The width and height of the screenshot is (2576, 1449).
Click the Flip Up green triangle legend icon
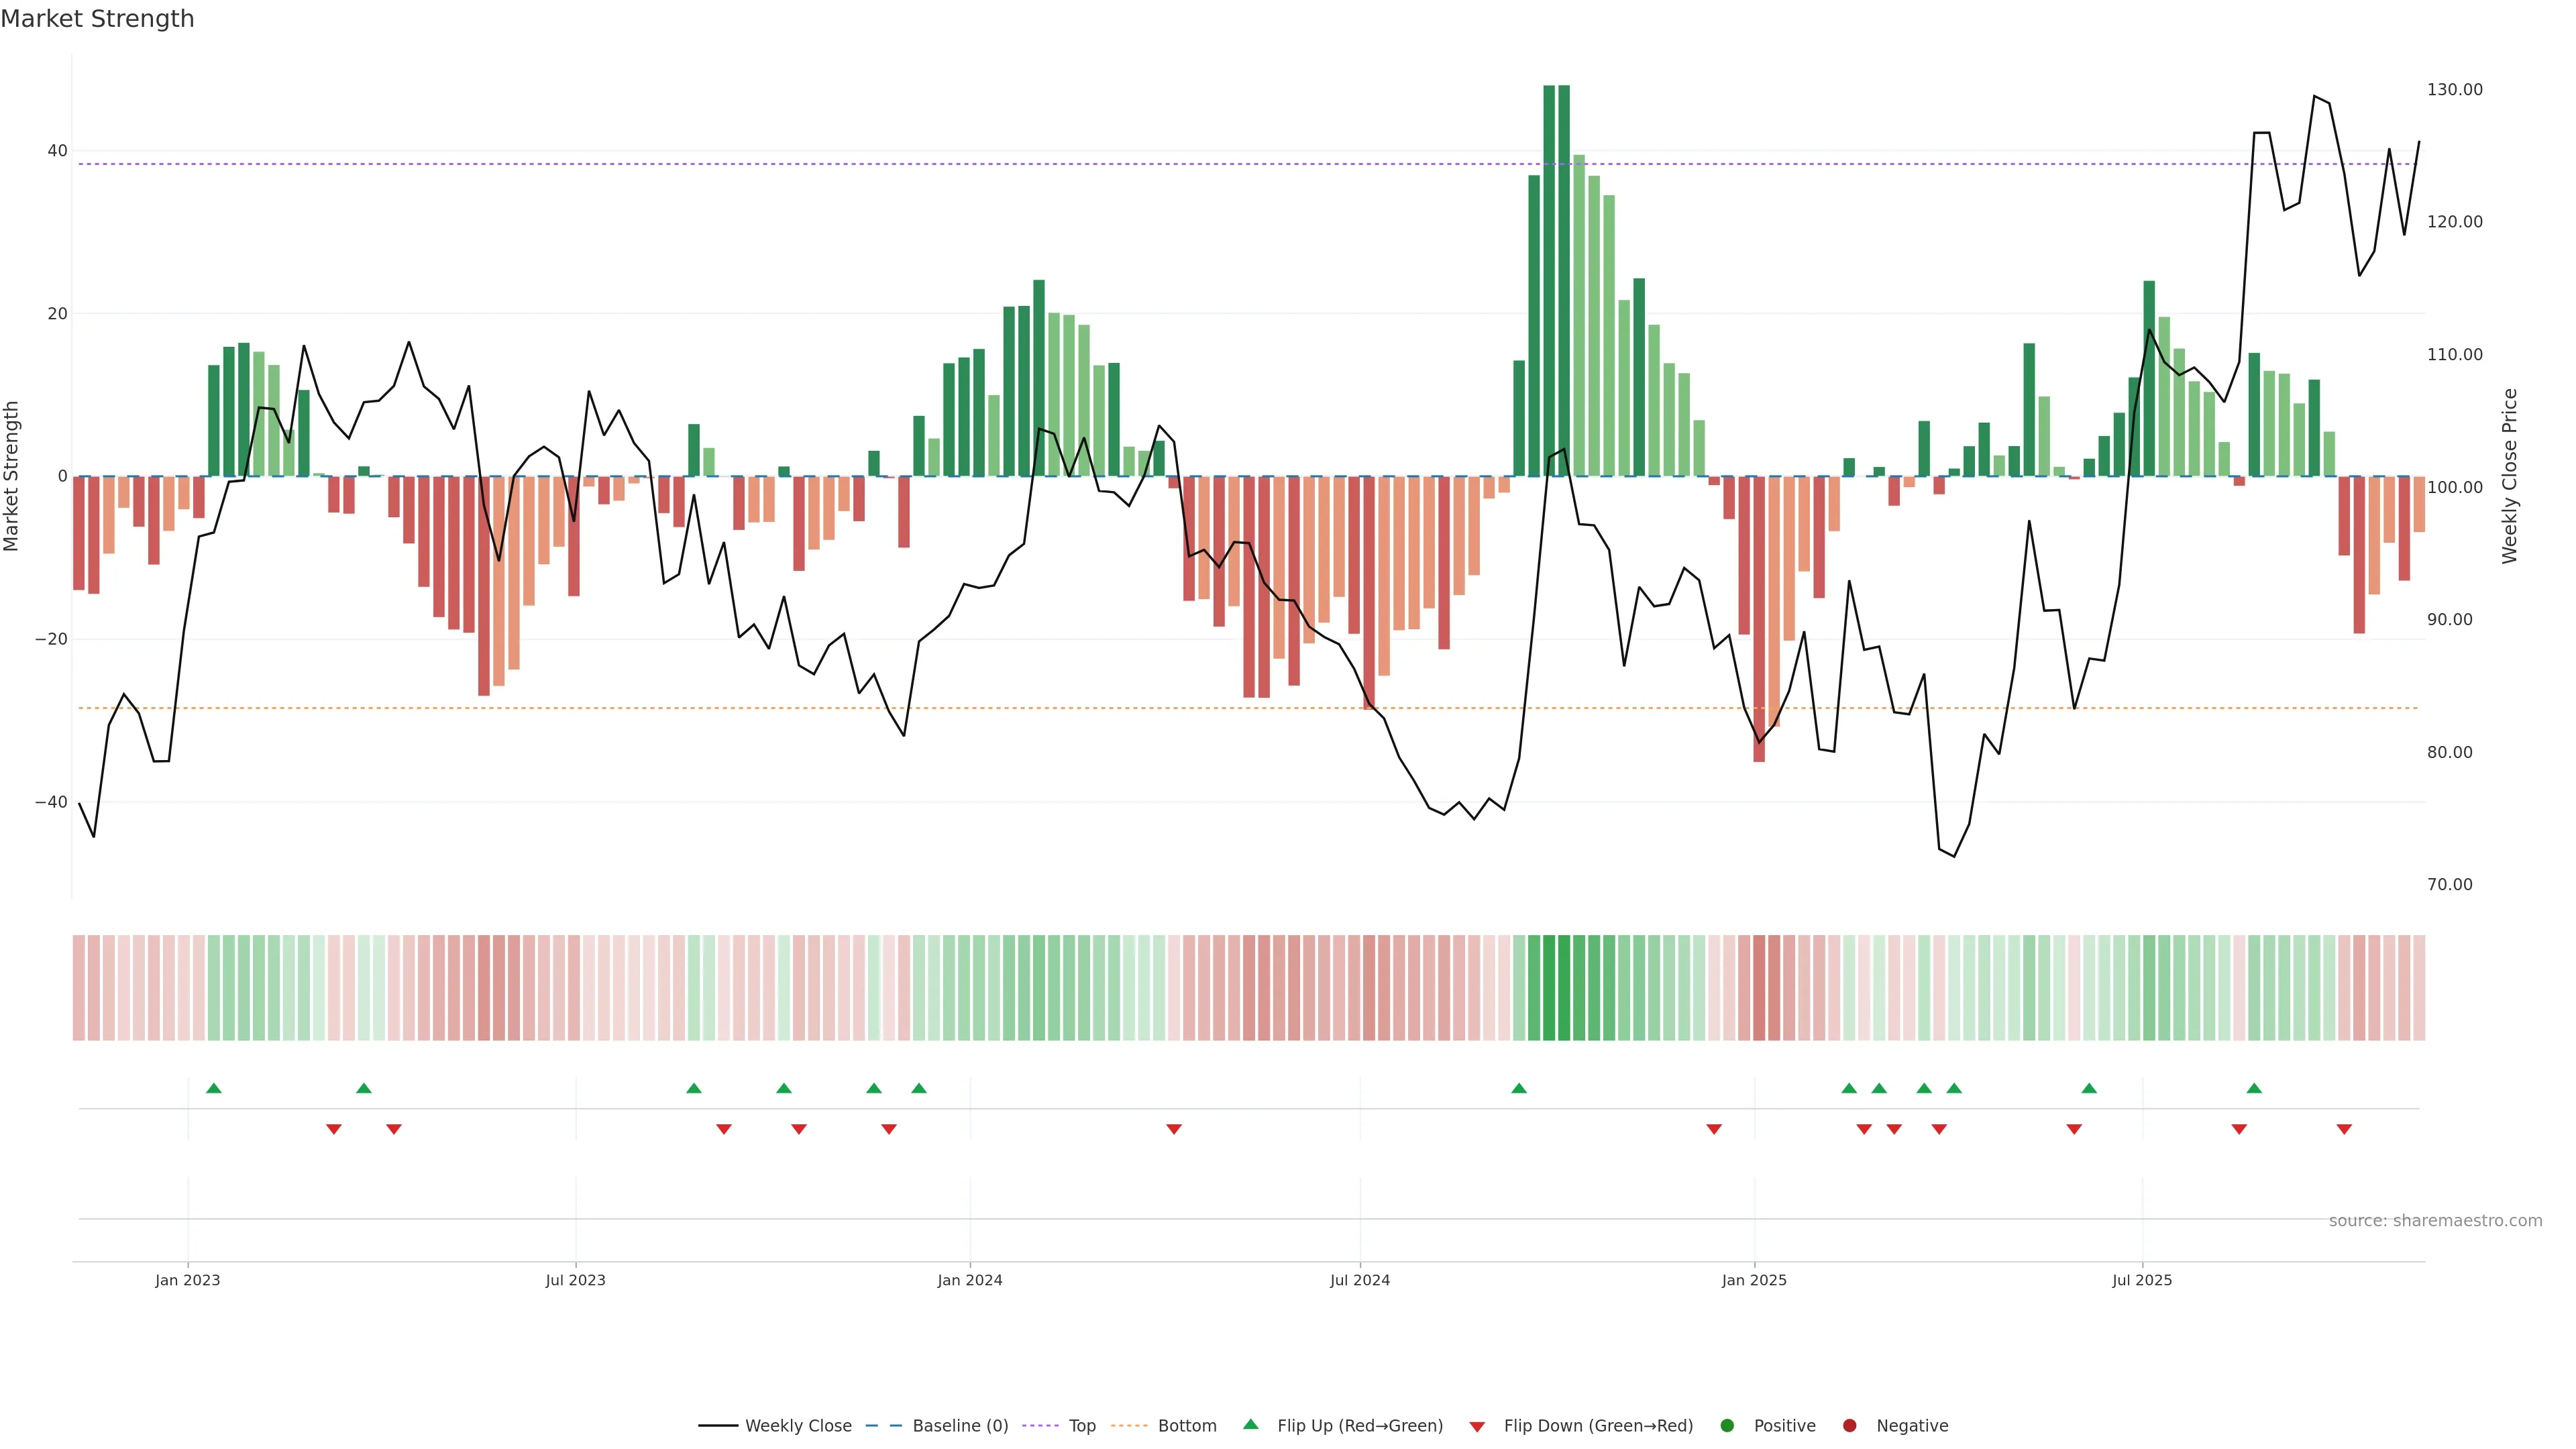click(x=1250, y=1424)
